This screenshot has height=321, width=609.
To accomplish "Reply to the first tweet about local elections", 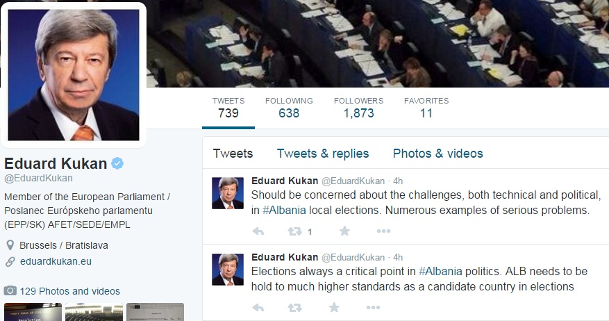I will [258, 231].
